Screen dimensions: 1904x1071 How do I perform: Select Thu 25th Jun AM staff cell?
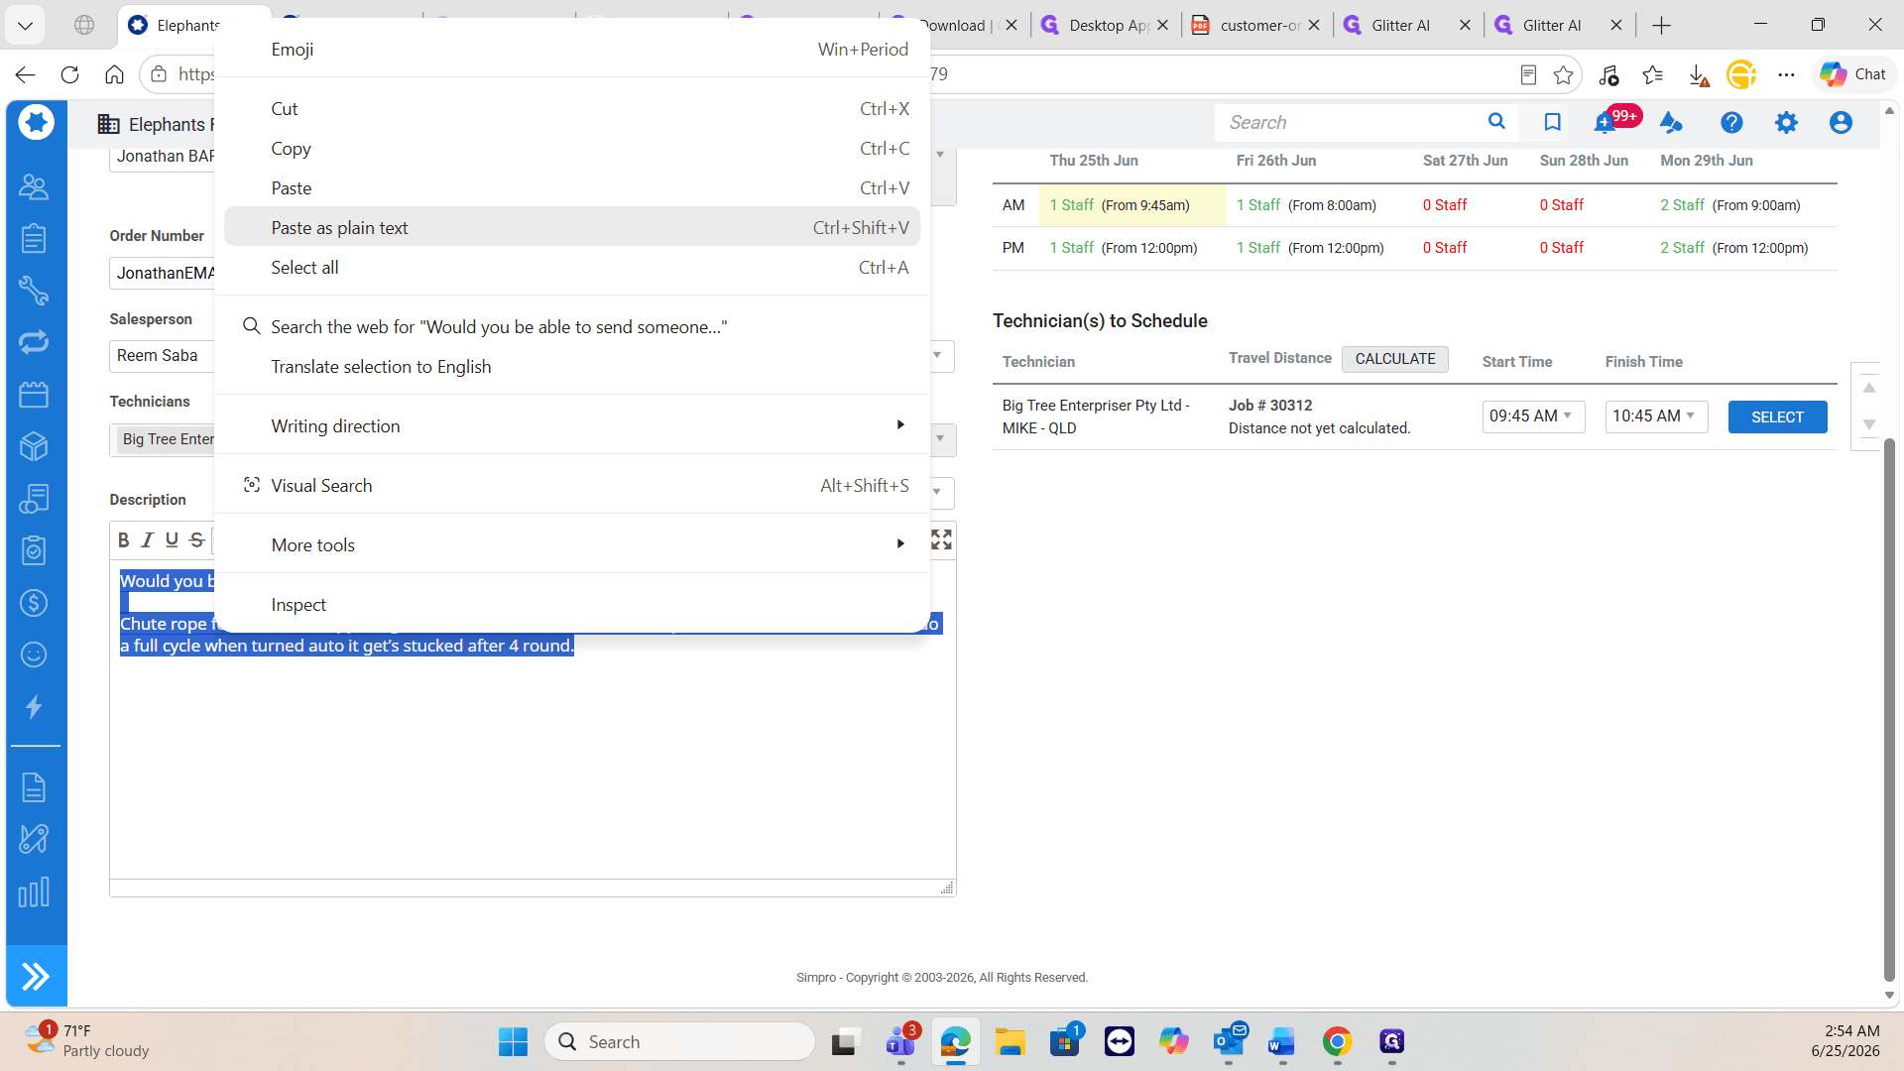click(x=1131, y=205)
